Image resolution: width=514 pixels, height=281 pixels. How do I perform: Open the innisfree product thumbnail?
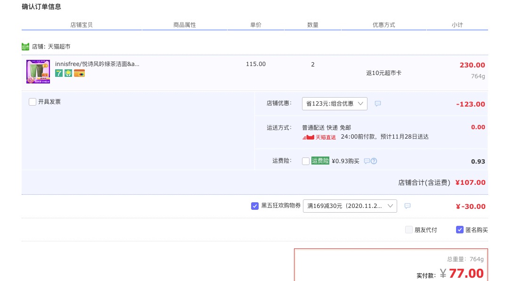point(38,72)
